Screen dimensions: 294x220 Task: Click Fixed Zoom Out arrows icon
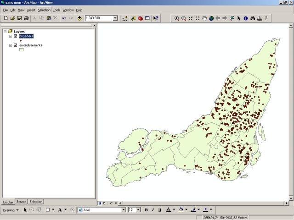pyautogui.click(x=198, y=18)
